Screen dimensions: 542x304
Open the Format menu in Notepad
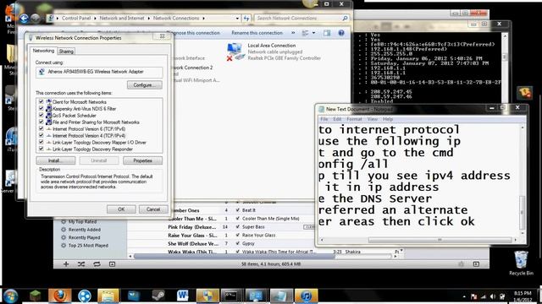(354, 119)
